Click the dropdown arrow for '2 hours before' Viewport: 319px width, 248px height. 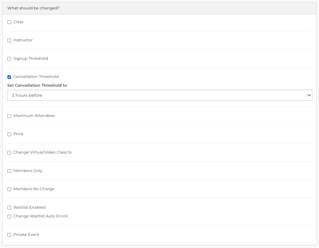[x=309, y=95]
